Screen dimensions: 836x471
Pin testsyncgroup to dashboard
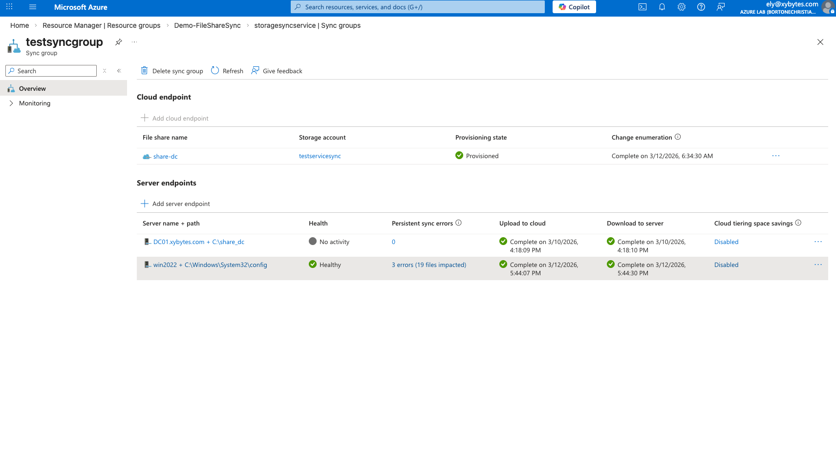(118, 42)
